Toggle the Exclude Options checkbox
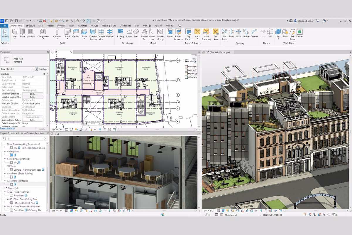352x235 pixels. (x=265, y=215)
